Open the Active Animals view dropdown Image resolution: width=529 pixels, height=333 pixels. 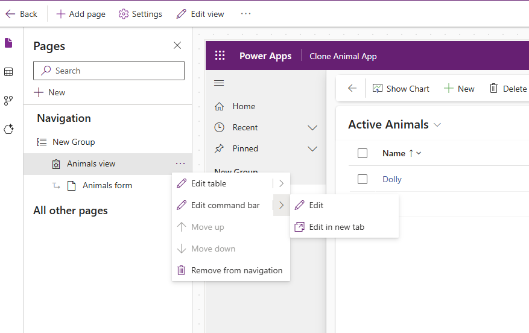[x=437, y=125]
